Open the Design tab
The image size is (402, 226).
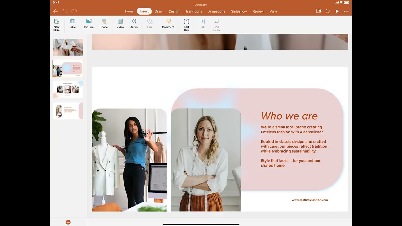point(174,11)
